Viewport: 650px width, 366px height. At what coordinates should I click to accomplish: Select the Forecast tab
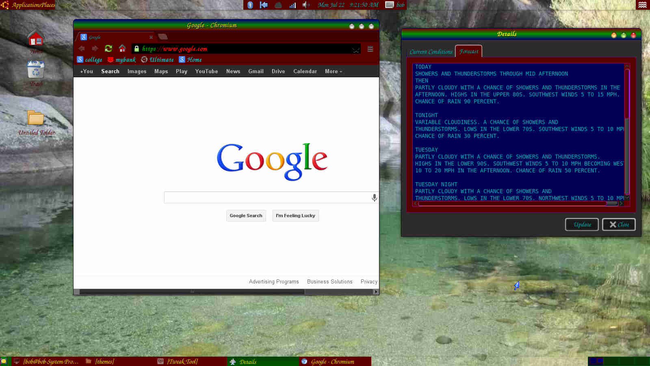[469, 51]
